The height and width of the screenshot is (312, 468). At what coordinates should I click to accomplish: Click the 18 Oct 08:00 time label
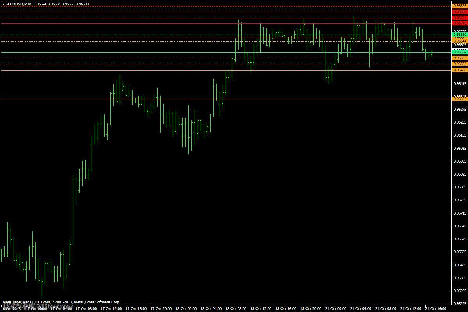coord(236,308)
